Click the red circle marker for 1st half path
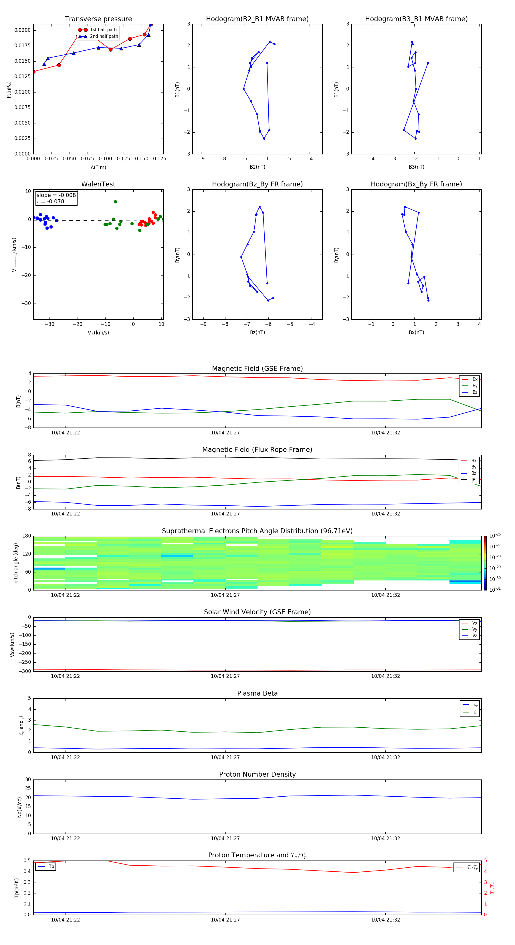 pos(83,30)
